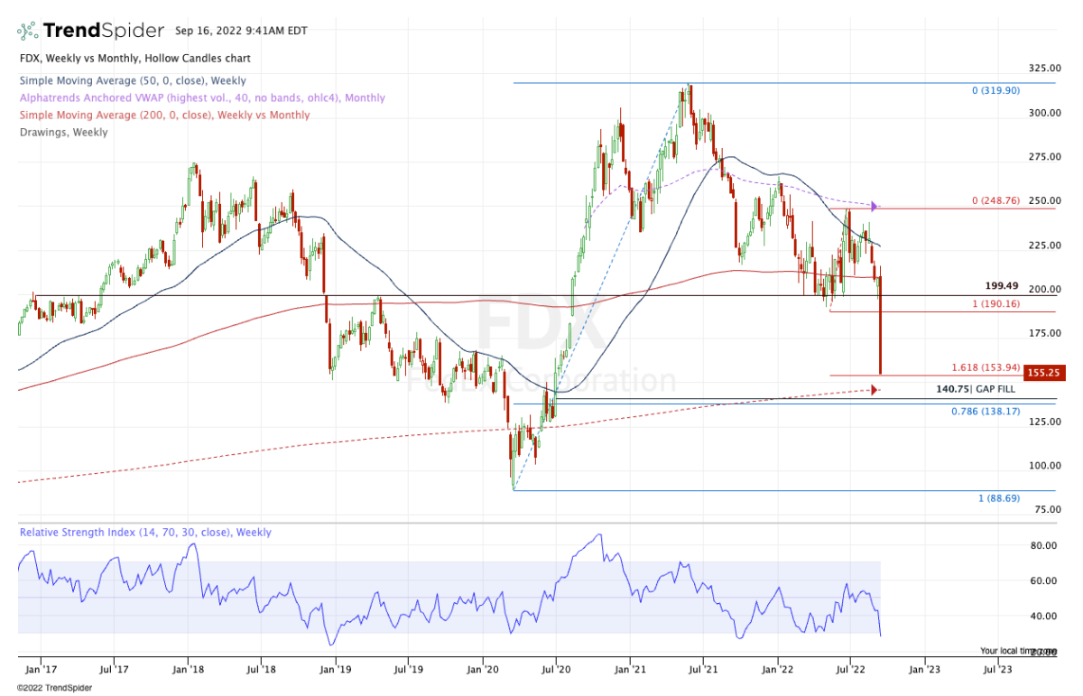This screenshot has height=696, width=1083.
Task: Click the 325.00 price axis label
Action: point(1043,69)
